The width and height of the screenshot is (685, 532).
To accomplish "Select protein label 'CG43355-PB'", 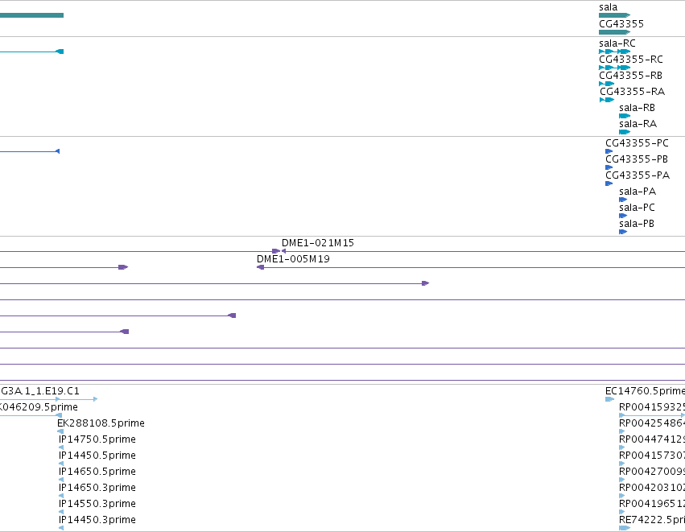I will (x=637, y=159).
